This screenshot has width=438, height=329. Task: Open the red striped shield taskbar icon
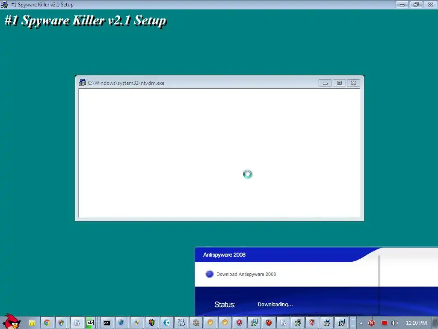click(x=312, y=323)
